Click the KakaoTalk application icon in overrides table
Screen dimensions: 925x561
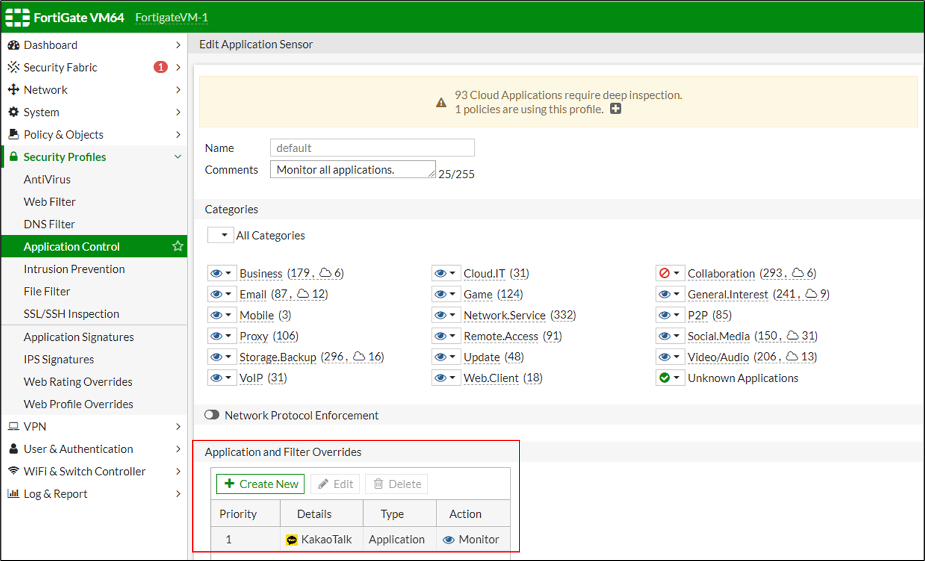292,539
